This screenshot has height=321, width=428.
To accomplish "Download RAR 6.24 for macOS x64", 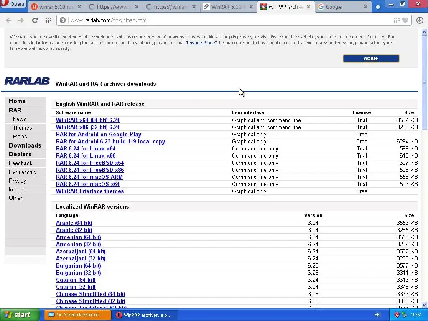I will tap(88, 184).
